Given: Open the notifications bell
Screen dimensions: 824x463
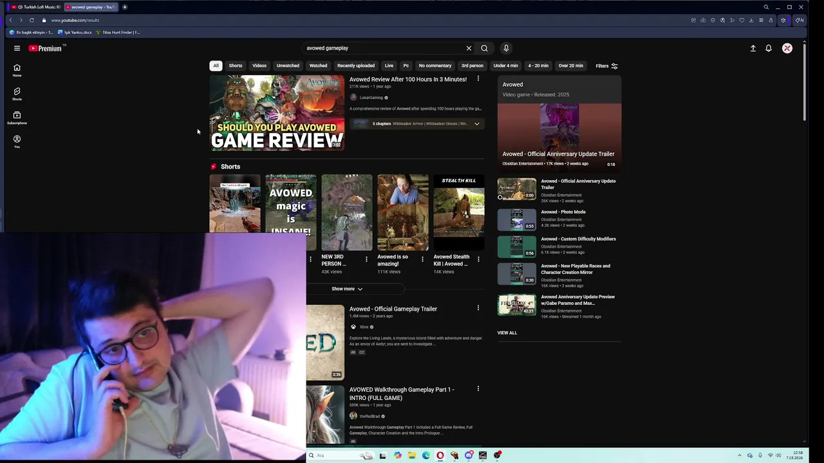Looking at the screenshot, I should point(768,48).
